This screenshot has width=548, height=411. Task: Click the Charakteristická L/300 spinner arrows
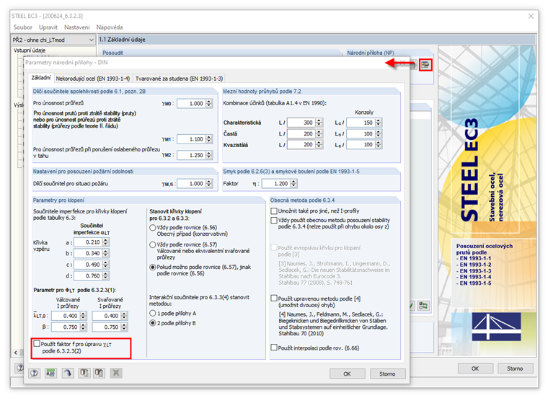pyautogui.click(x=319, y=123)
